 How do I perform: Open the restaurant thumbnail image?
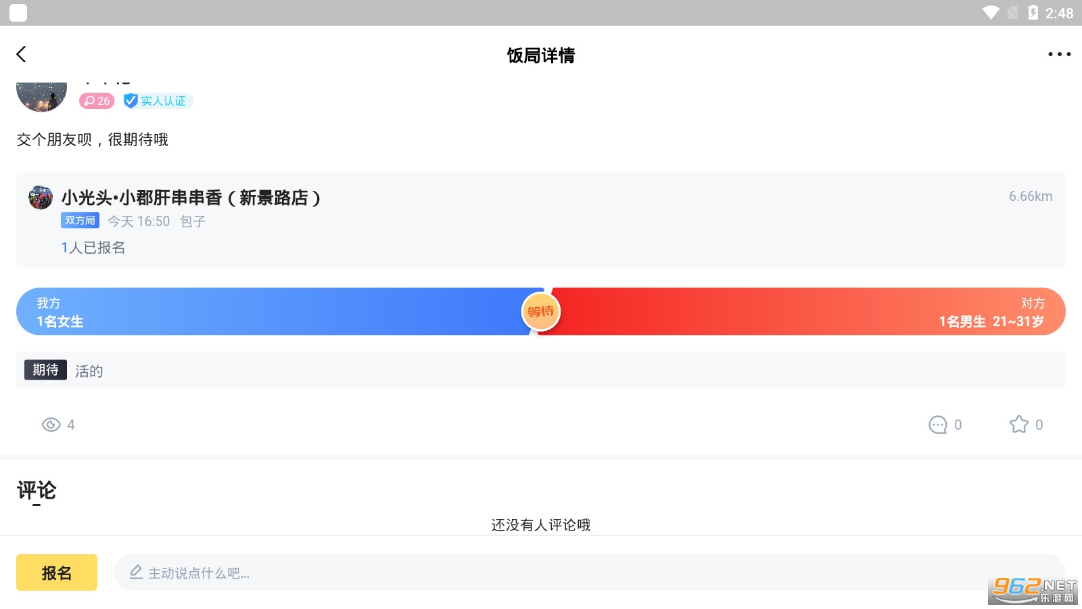click(x=41, y=198)
